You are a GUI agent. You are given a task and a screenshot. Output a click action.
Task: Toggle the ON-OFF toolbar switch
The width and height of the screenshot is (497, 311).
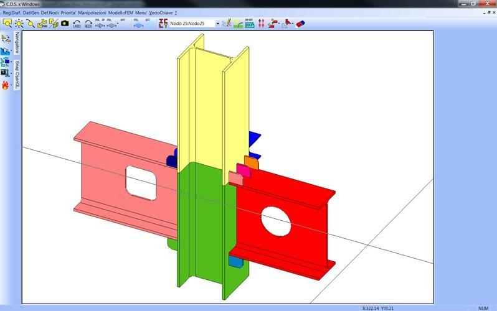point(249,23)
